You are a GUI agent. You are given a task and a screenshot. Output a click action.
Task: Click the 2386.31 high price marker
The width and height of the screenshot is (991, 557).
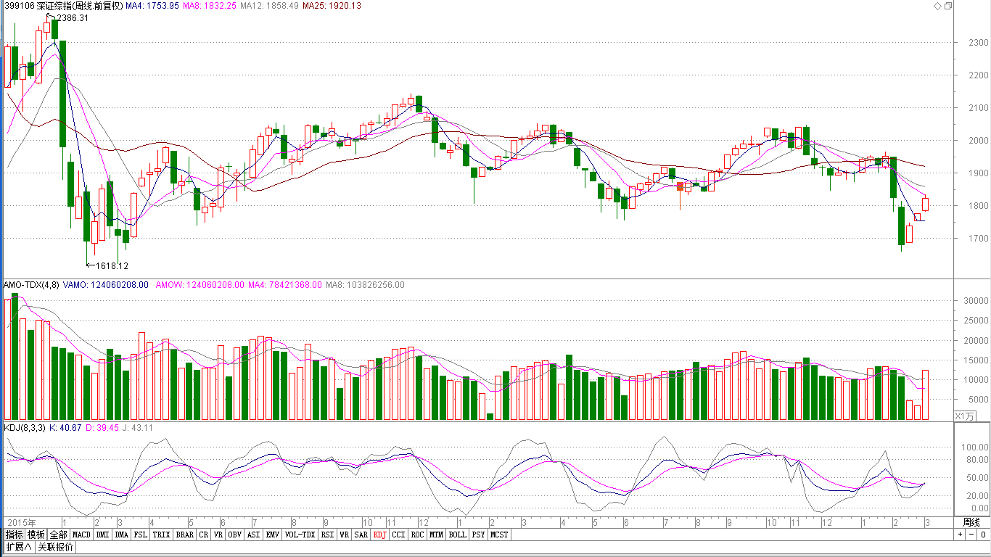click(x=73, y=18)
